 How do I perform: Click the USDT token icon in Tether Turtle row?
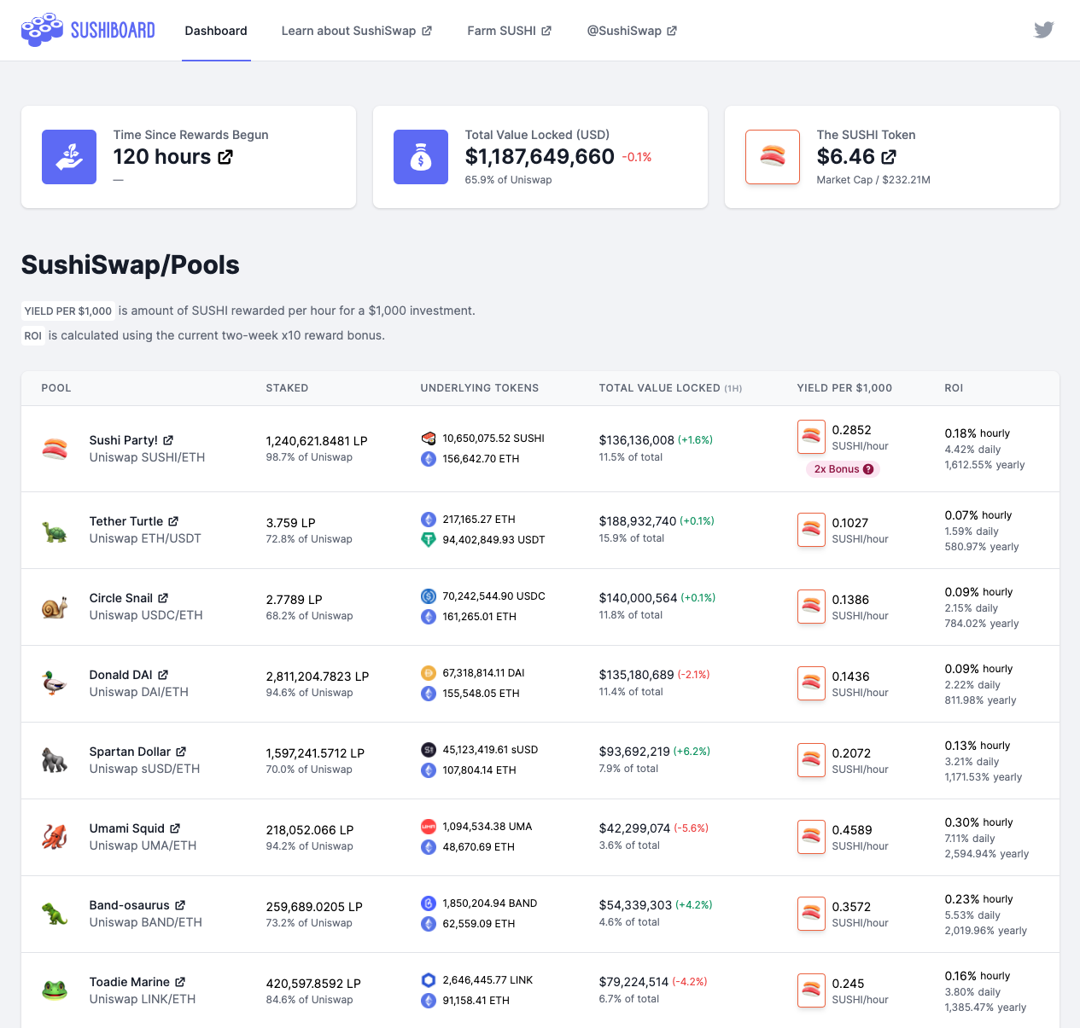pos(429,540)
